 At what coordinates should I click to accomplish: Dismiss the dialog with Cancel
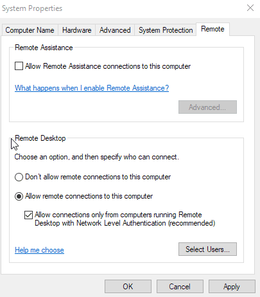(x=180, y=286)
